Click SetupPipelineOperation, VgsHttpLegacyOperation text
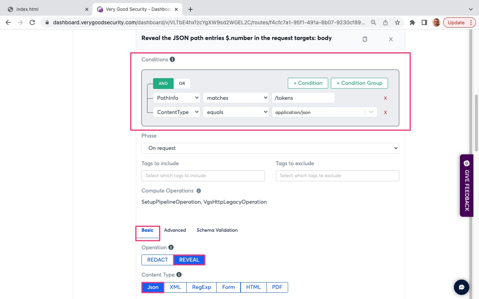 coord(204,202)
